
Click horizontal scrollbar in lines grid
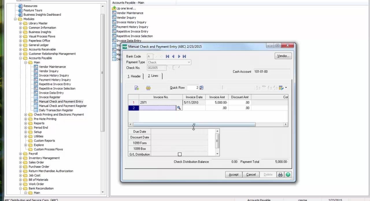(x=194, y=124)
